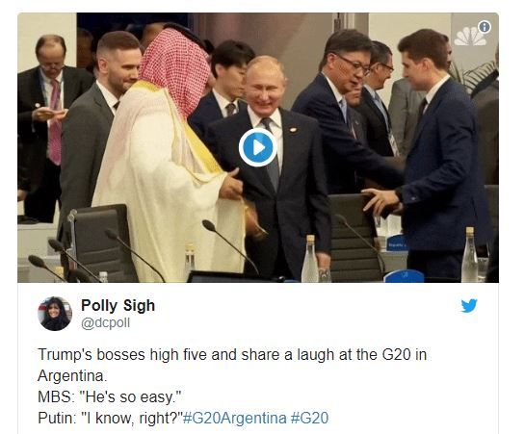This screenshot has height=434, width=524.
Task: Click the 'MBS: "He's so easy."' line
Action: point(109,396)
